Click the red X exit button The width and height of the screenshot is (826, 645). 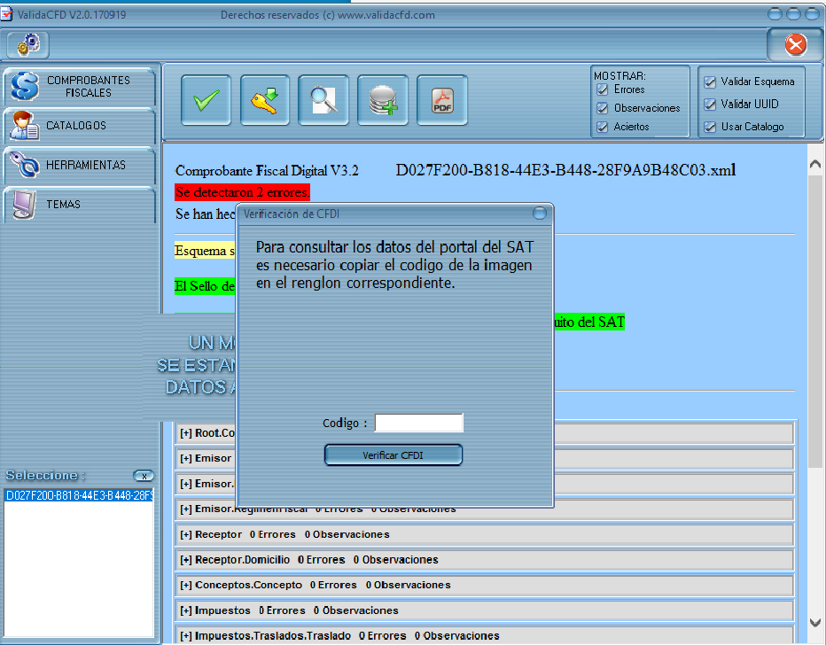[796, 45]
